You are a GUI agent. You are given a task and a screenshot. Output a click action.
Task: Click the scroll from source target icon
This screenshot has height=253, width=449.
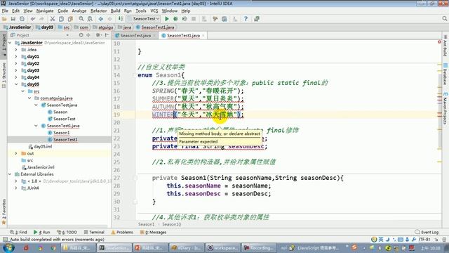point(81,35)
